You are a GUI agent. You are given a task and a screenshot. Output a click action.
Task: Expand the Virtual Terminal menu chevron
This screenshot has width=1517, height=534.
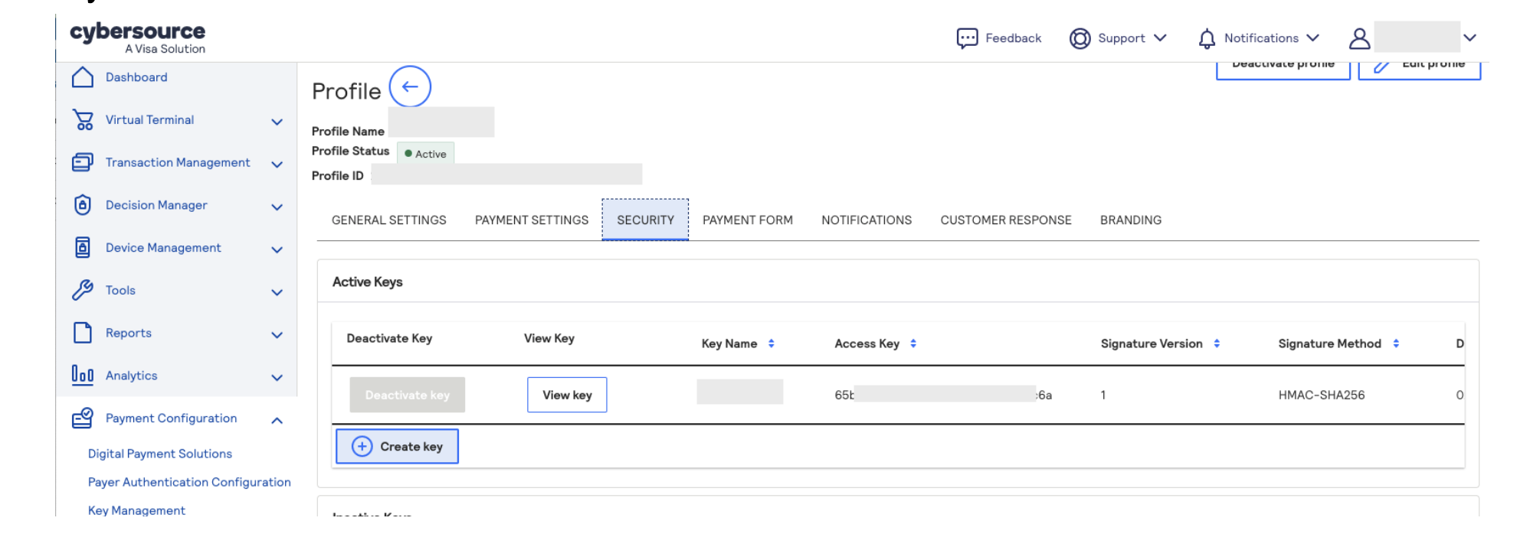coord(277,122)
